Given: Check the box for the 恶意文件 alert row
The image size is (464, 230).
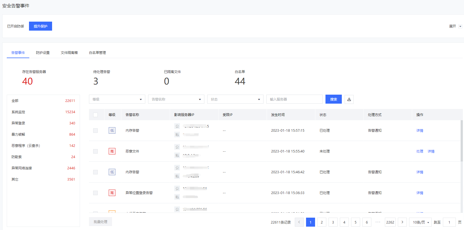Looking at the screenshot, I should click(95, 151).
